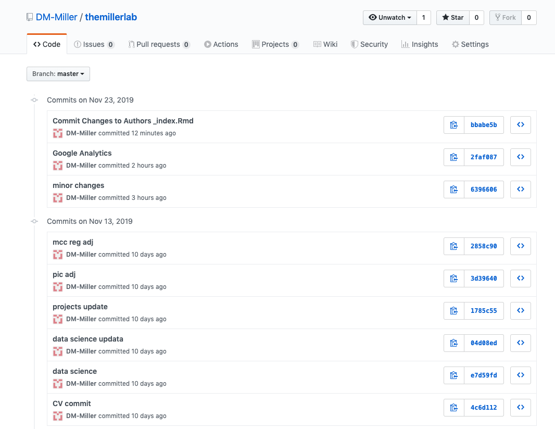The width and height of the screenshot is (555, 429).
Task: Open the themillerlab repository link
Action: [111, 17]
